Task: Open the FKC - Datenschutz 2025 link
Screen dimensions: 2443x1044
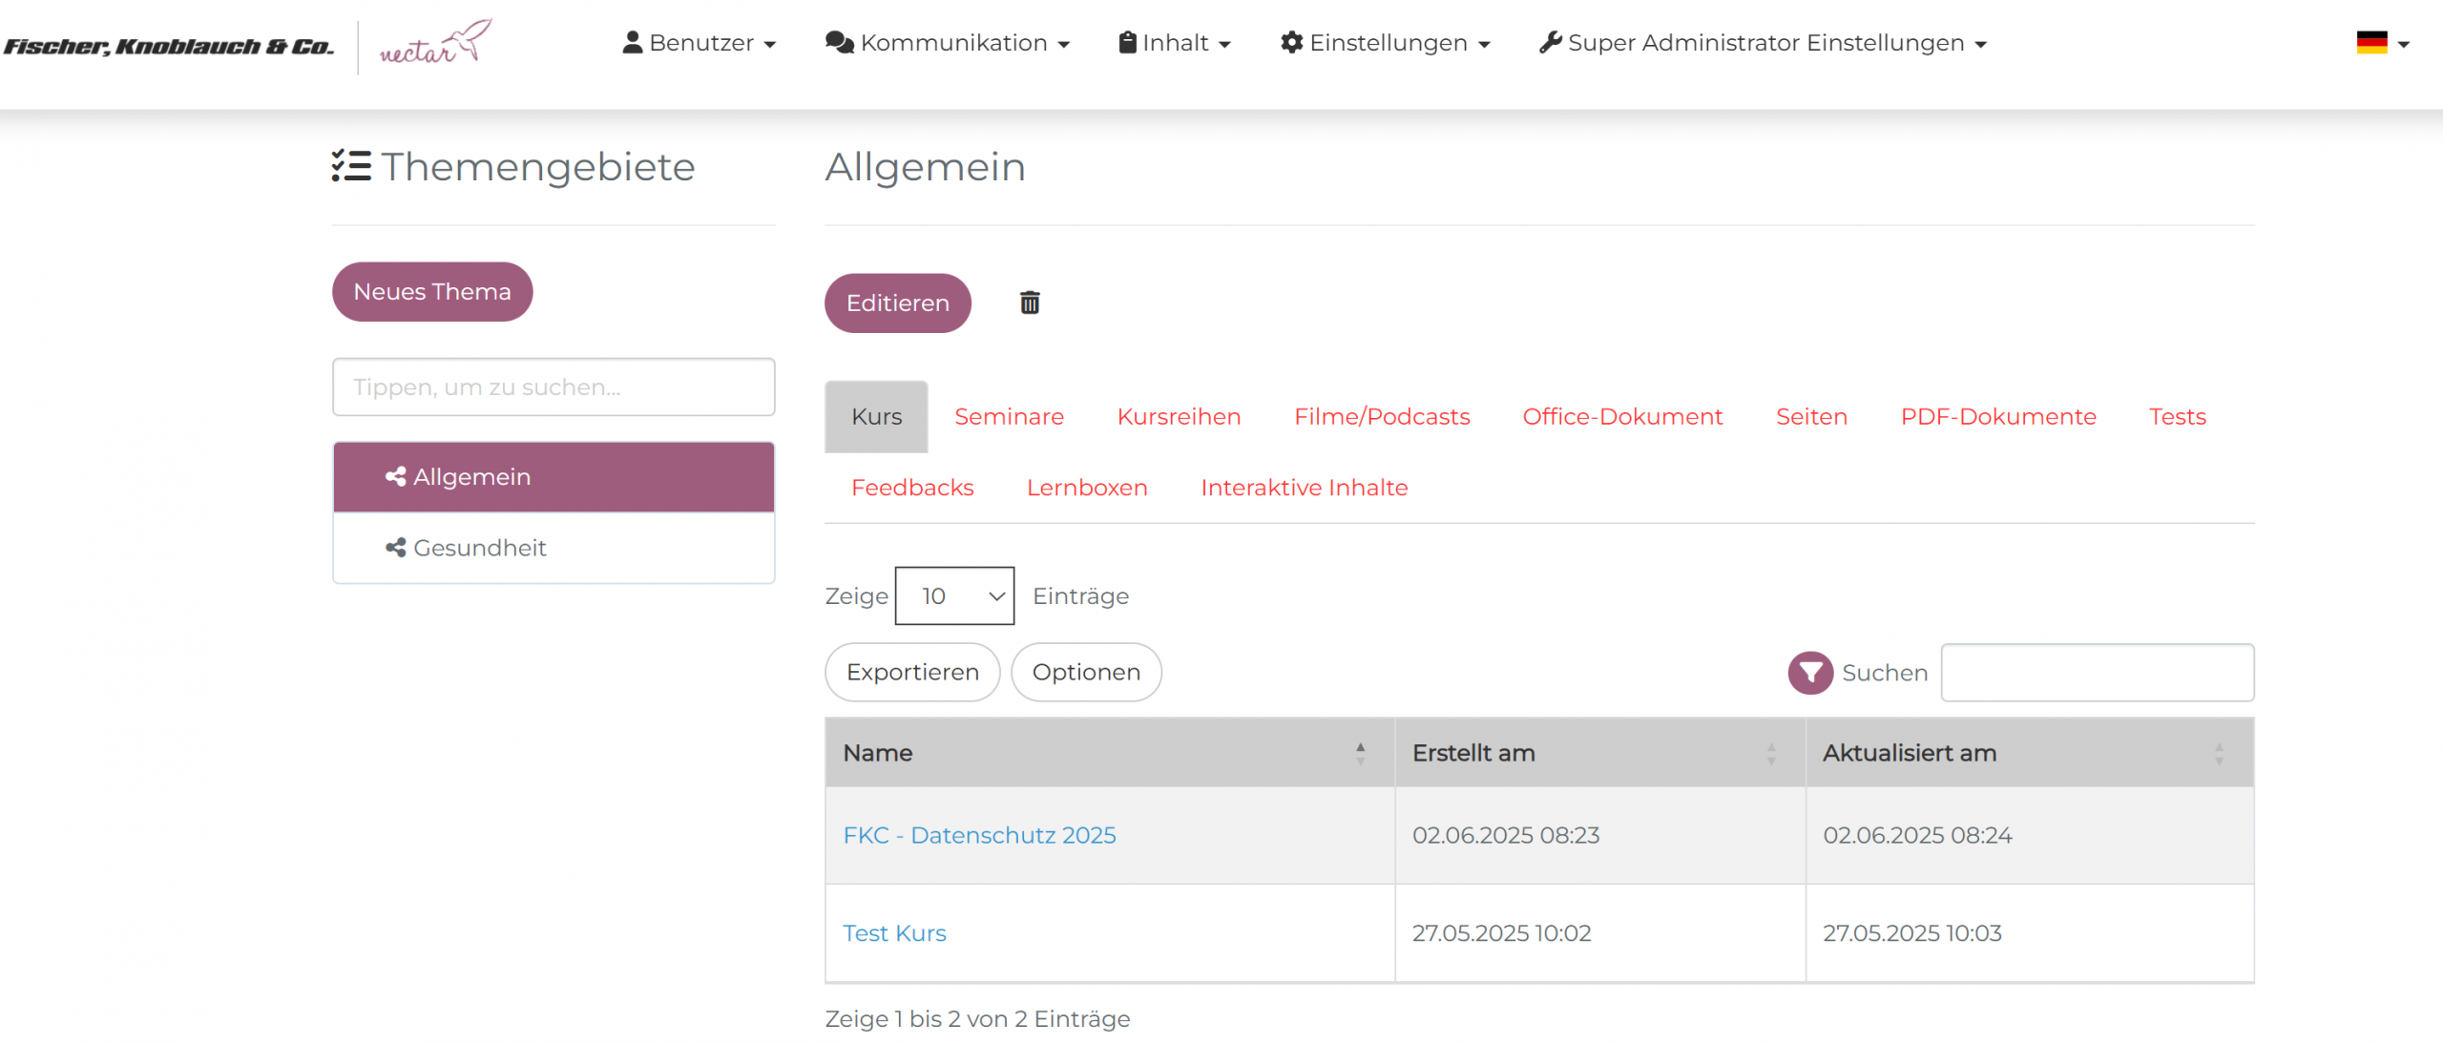Action: coord(978,835)
